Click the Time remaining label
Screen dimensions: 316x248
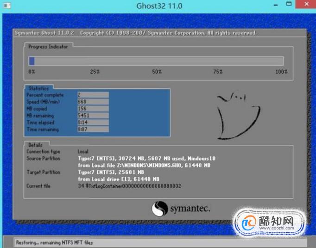(43, 129)
